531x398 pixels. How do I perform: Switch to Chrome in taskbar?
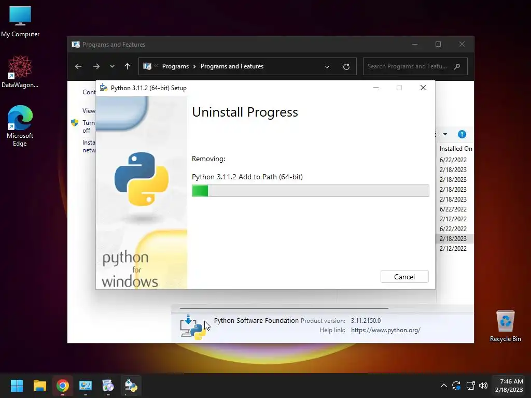pyautogui.click(x=63, y=386)
